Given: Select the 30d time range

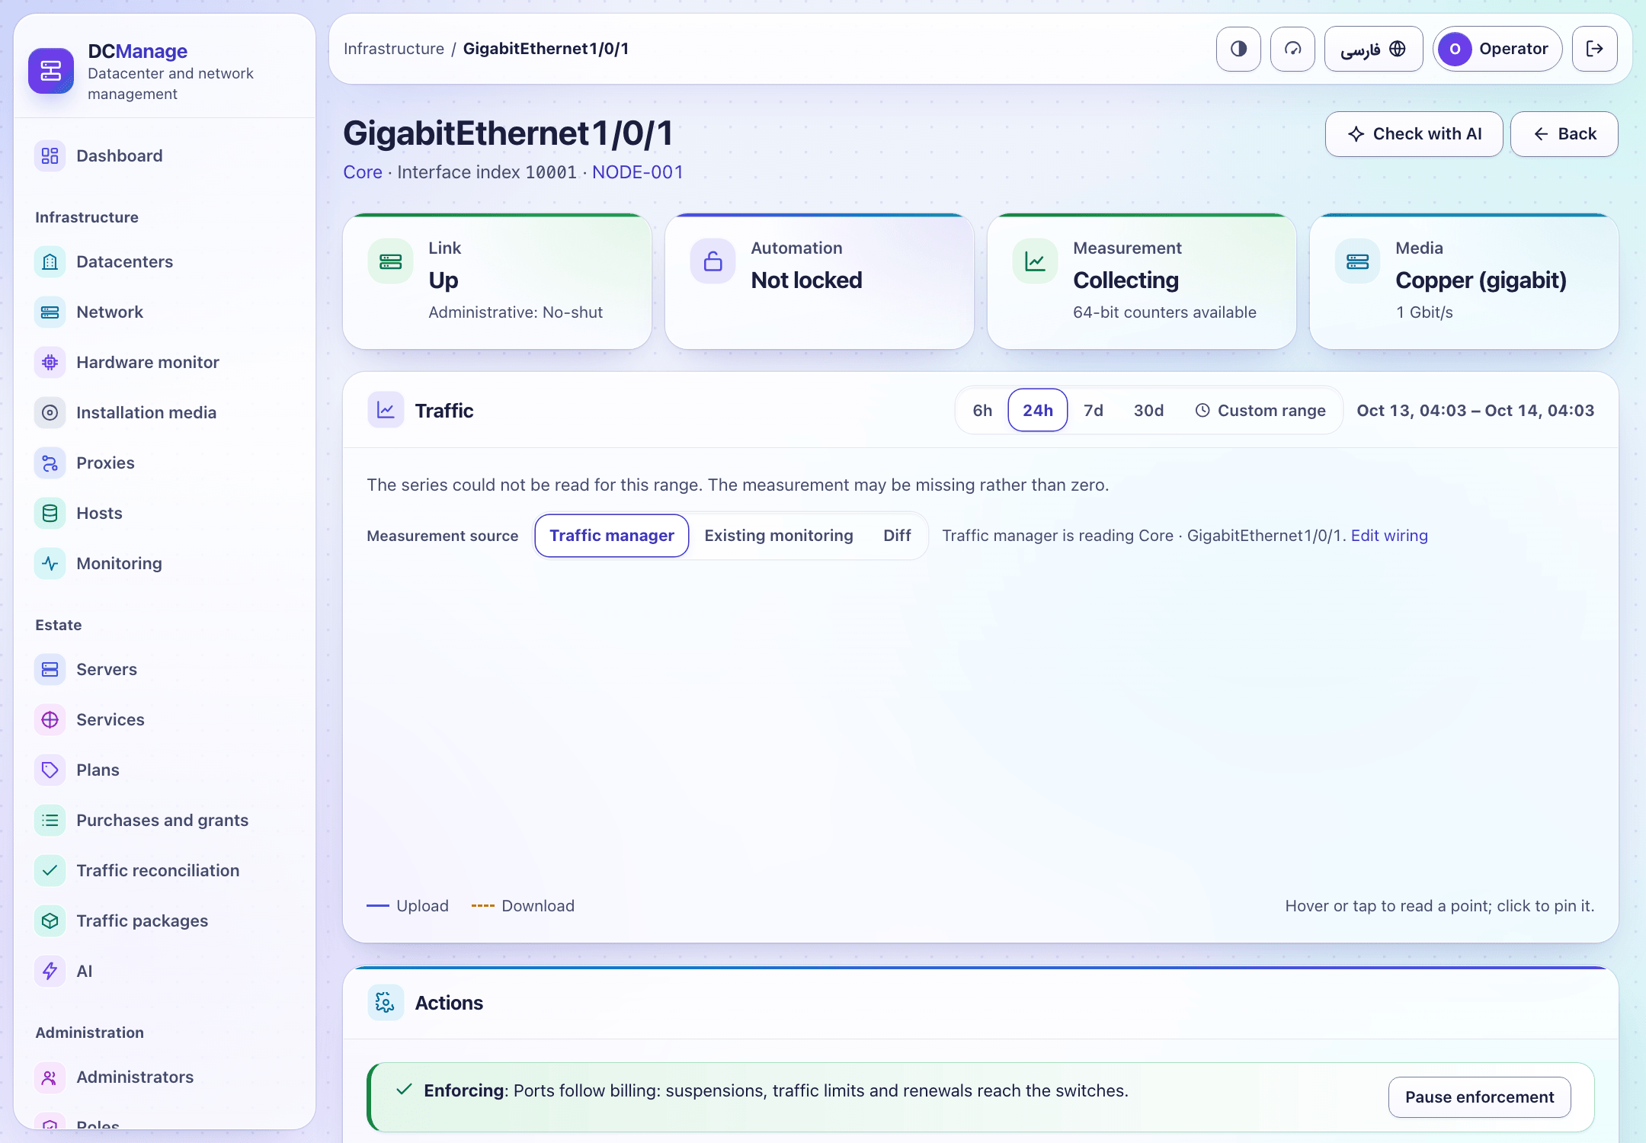Looking at the screenshot, I should [x=1148, y=410].
